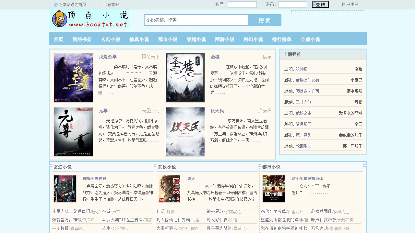The image size is (415, 233).
Task: Open the 遮天 cover thumbnail
Action: [x=169, y=189]
